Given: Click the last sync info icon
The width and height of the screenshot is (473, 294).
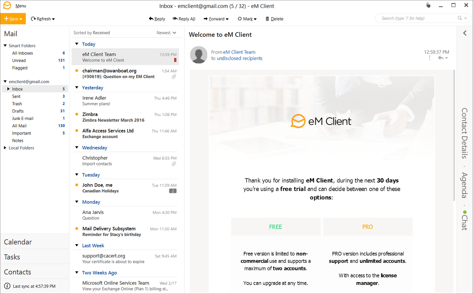Looking at the screenshot, I should (x=7, y=286).
